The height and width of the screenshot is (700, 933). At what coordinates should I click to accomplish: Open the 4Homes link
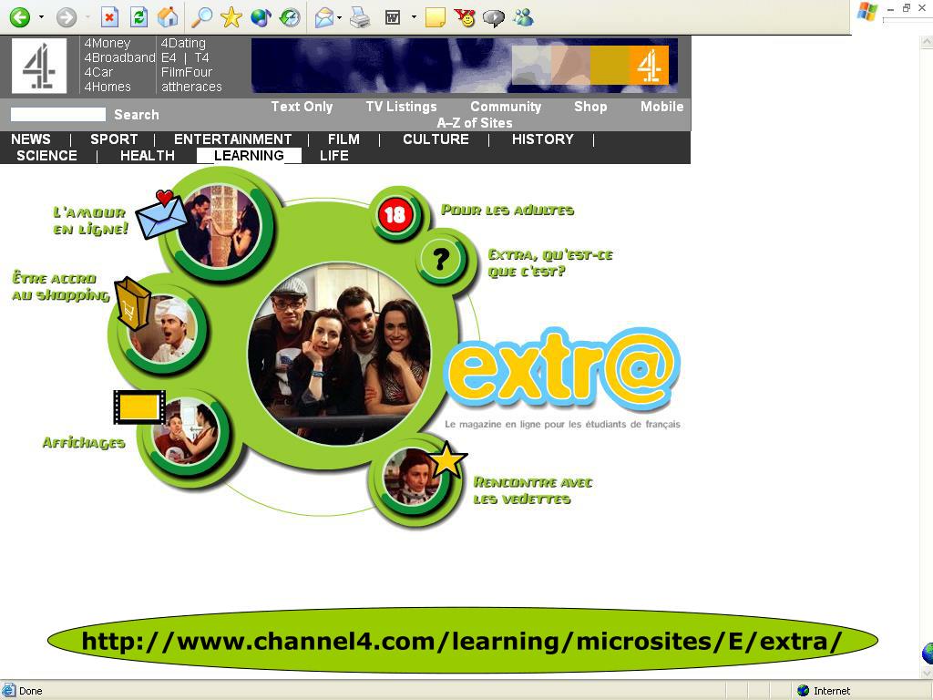coord(108,87)
